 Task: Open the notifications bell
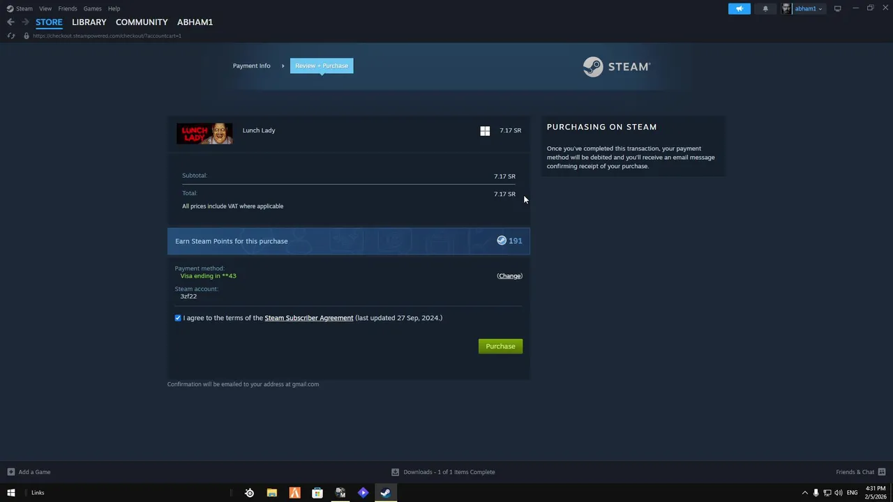point(765,8)
